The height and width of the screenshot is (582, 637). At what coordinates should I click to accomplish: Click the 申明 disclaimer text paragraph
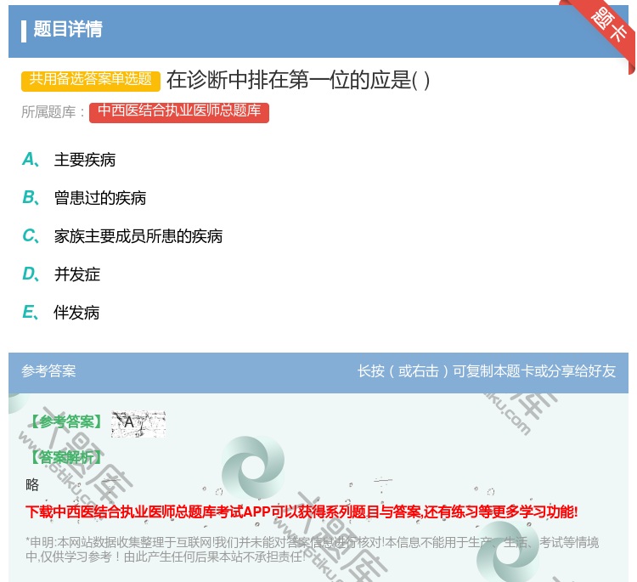click(312, 550)
